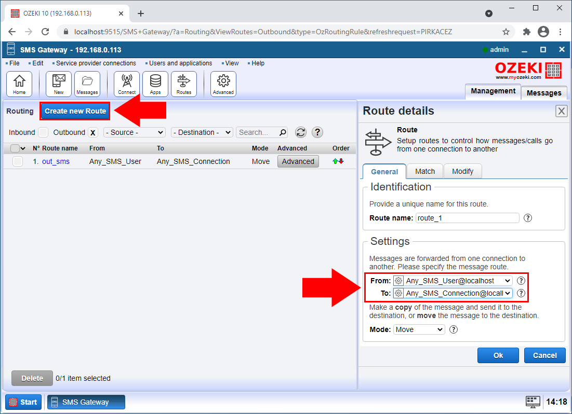Click the SMS Gateway taskbar button
This screenshot has width=572, height=414.
86,402
